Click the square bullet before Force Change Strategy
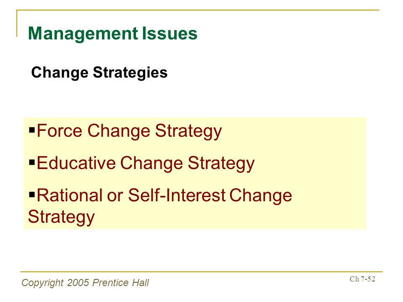This screenshot has width=403, height=302. coord(32,130)
